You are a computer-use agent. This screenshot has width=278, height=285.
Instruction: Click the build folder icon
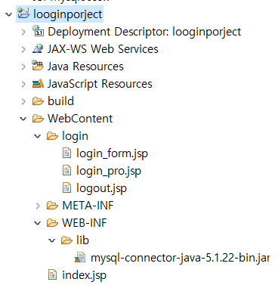pyautogui.click(x=38, y=101)
